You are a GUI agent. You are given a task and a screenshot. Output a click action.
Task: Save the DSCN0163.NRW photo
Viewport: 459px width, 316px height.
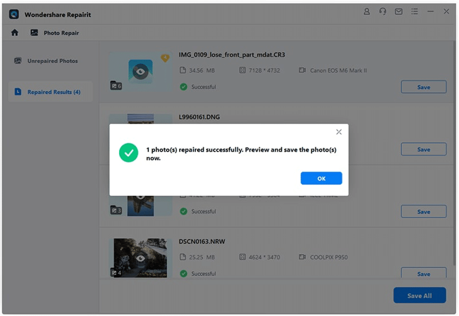pyautogui.click(x=423, y=273)
